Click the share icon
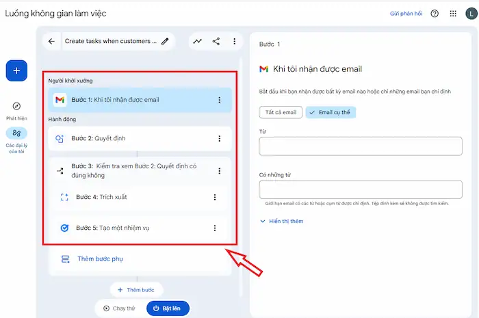The width and height of the screenshot is (479, 318). [216, 41]
